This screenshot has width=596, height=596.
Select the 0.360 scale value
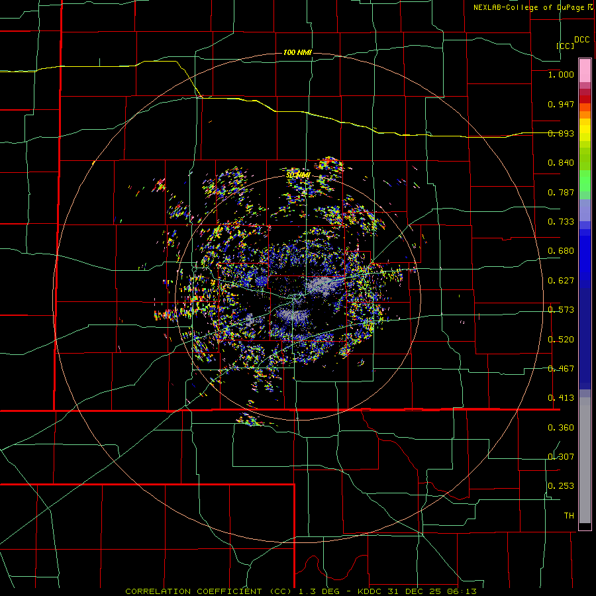click(x=561, y=428)
